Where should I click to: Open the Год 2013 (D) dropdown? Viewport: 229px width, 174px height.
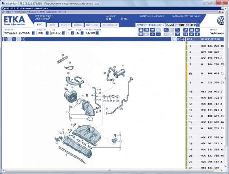(63, 33)
